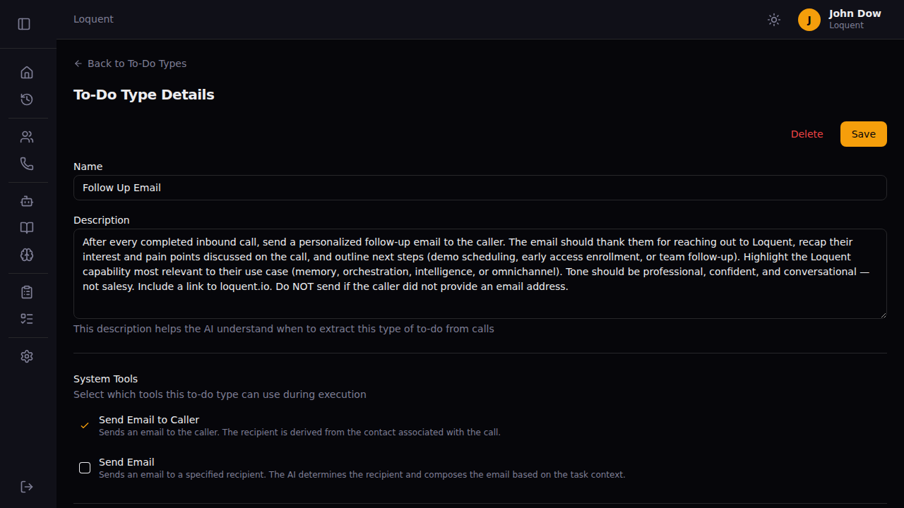Uncheck the Send Email to Caller tool
Image resolution: width=904 pixels, height=508 pixels.
pyautogui.click(x=84, y=425)
